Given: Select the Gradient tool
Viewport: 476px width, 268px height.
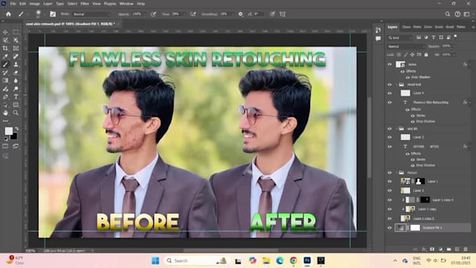Looking at the screenshot, I should click(x=5, y=80).
